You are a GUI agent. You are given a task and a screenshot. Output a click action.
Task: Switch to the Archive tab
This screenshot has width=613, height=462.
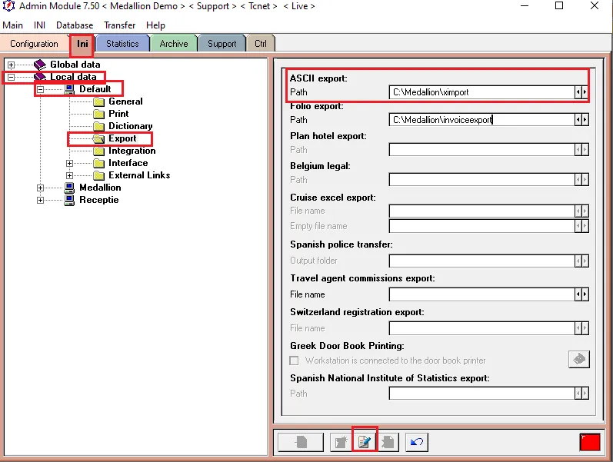(x=174, y=44)
